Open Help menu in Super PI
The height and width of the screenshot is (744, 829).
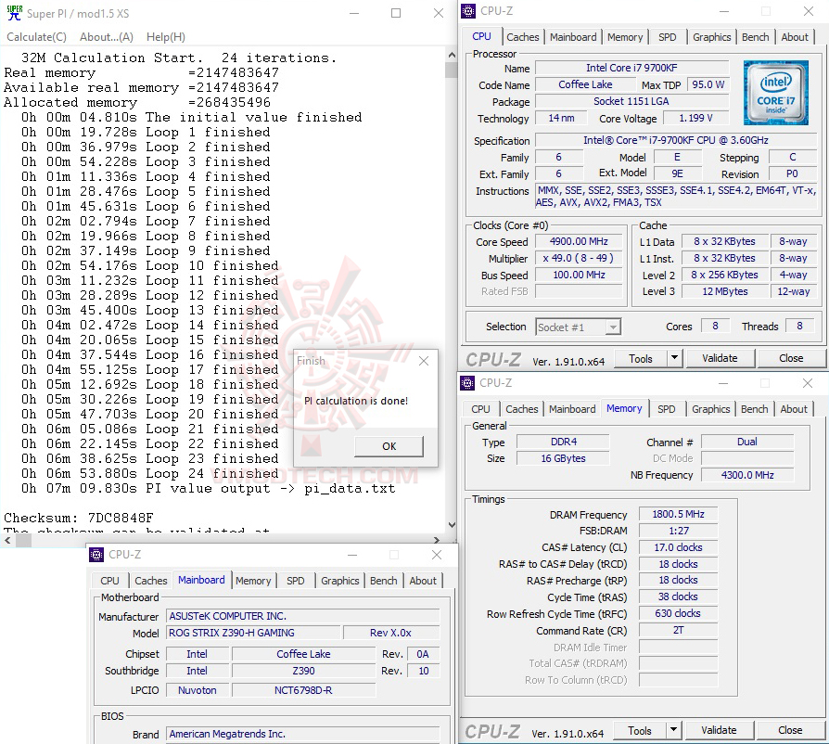[x=166, y=37]
